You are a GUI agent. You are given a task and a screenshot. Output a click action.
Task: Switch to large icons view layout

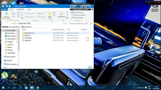tap(92, 67)
